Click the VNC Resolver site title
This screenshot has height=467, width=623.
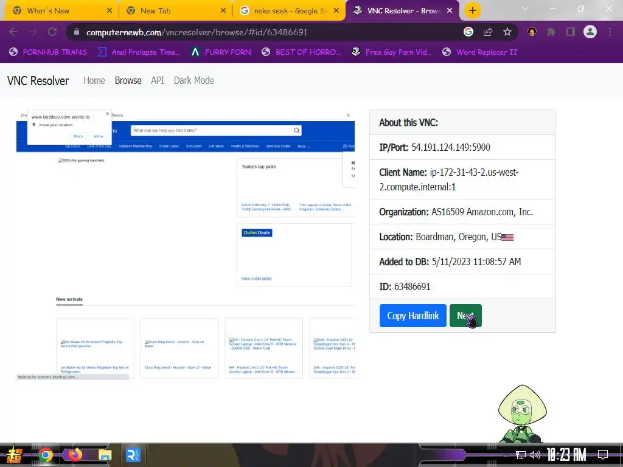coord(38,81)
